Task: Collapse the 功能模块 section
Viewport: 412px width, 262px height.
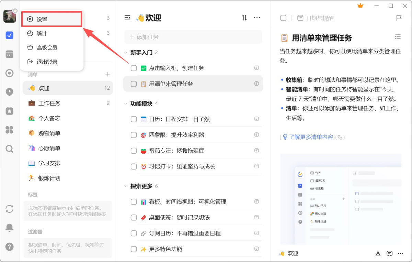Action: coord(125,103)
